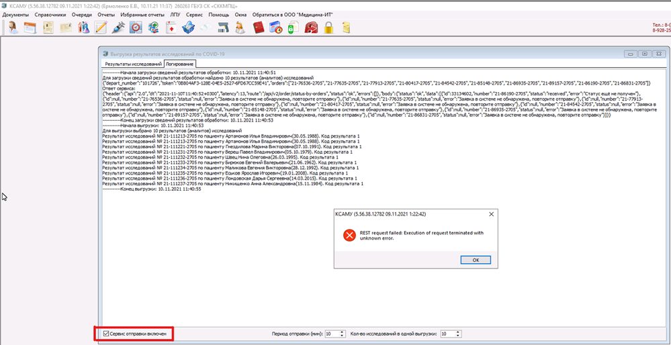Click the yellow padlock toolbar icon
The image size is (671, 345).
[328, 28]
